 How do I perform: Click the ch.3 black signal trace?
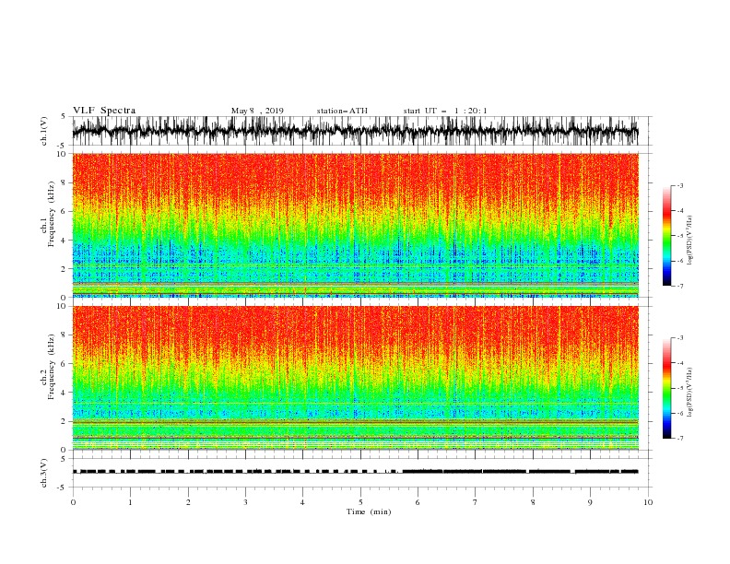(355, 472)
